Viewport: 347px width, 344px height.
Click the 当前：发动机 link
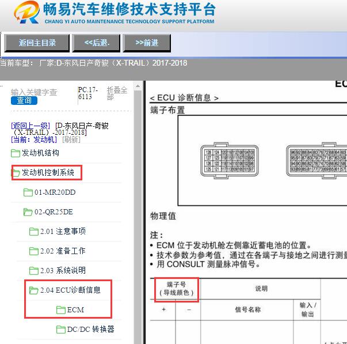pyautogui.click(x=33, y=139)
